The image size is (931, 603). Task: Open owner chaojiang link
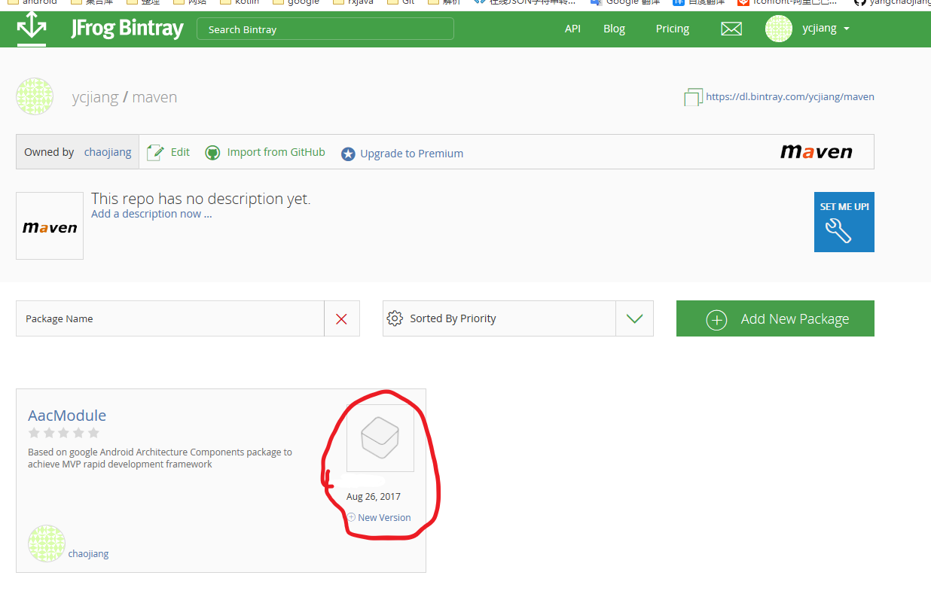[x=108, y=152]
